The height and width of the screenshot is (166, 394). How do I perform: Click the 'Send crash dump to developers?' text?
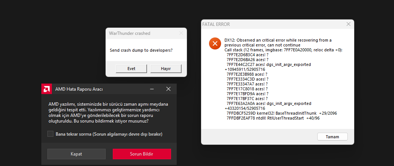141,50
